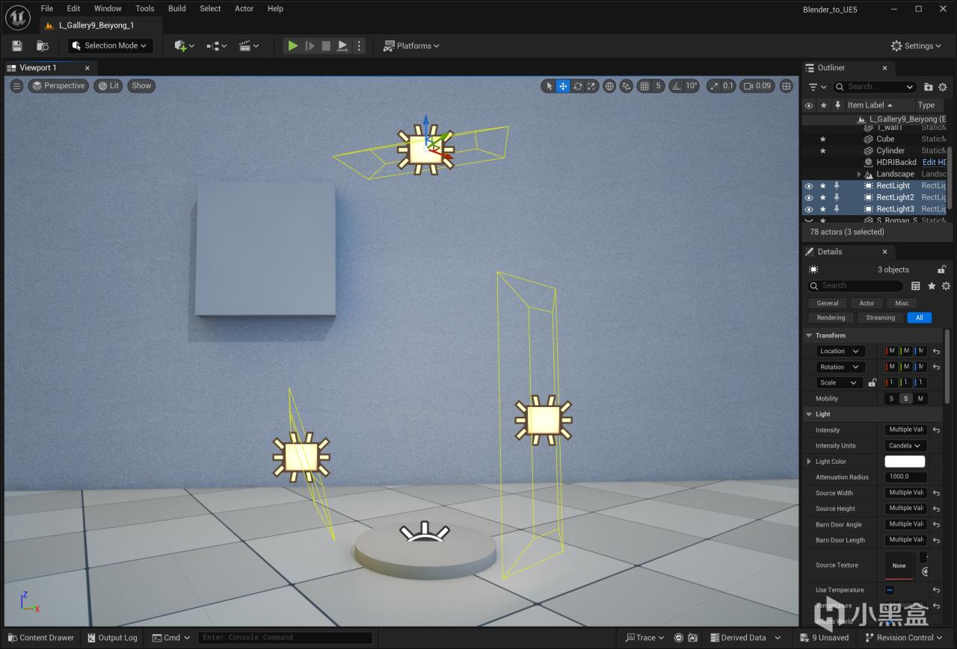Select the rotate gizmo tool
The width and height of the screenshot is (957, 649).
577,86
